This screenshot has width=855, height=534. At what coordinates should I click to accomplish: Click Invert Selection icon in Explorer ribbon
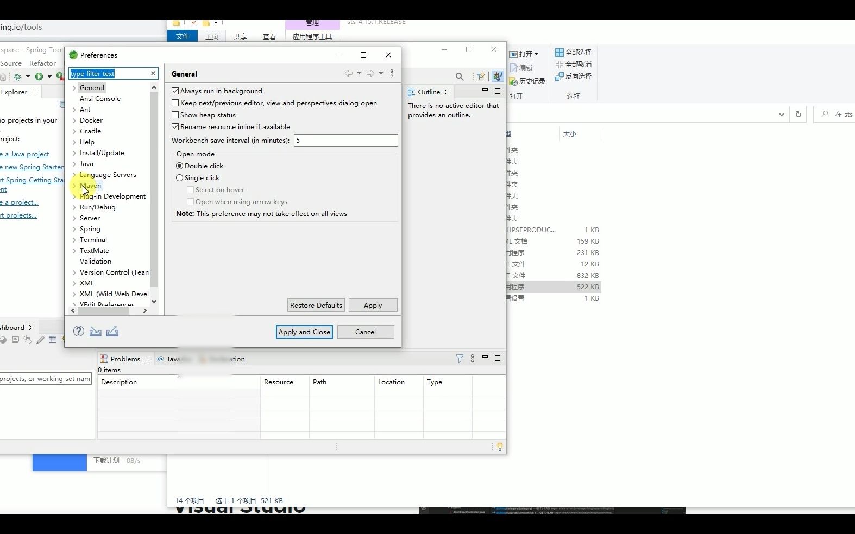(559, 77)
